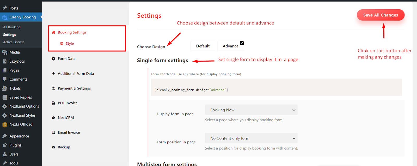This screenshot has height=166, width=417.
Task: Switch to Booking Settings tab
Action: (x=72, y=32)
